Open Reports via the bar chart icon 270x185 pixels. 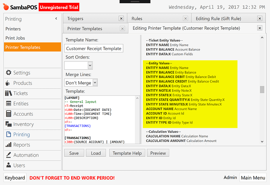tap(9, 145)
